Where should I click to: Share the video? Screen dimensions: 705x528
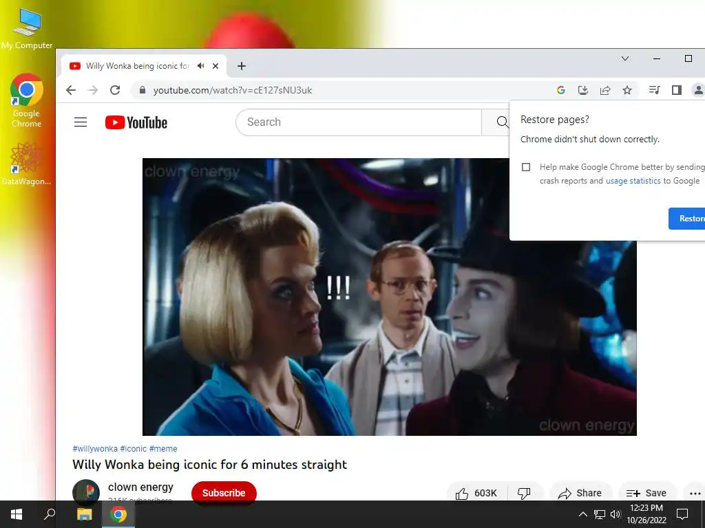pos(580,493)
